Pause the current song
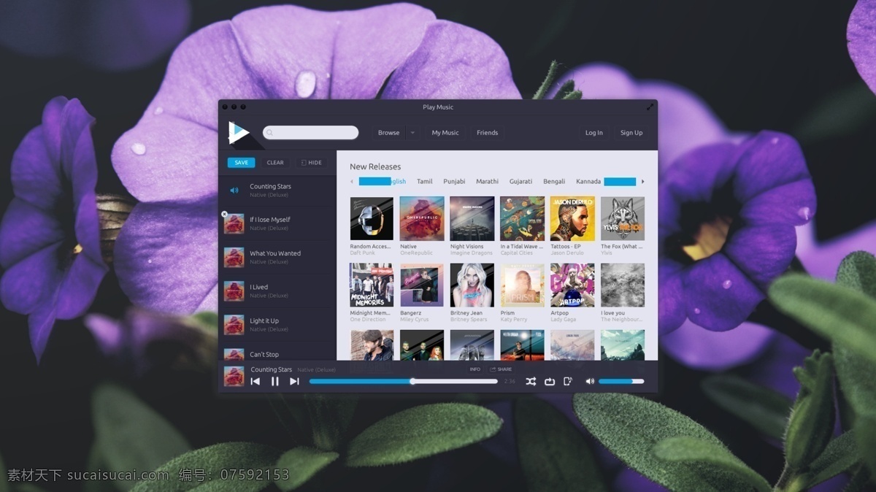 [275, 381]
